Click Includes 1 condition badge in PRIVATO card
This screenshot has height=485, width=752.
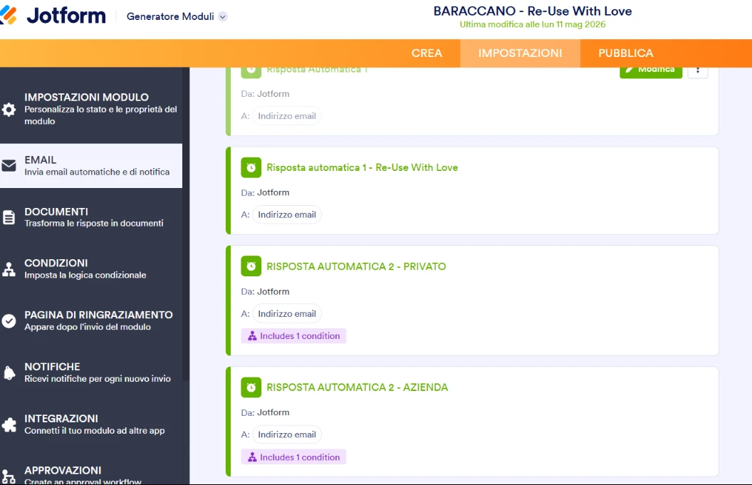(x=293, y=336)
